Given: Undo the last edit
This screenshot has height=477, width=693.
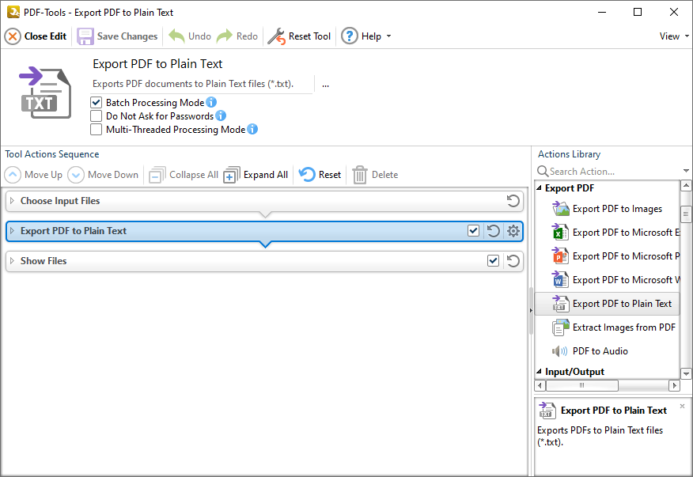Looking at the screenshot, I should coord(190,36).
